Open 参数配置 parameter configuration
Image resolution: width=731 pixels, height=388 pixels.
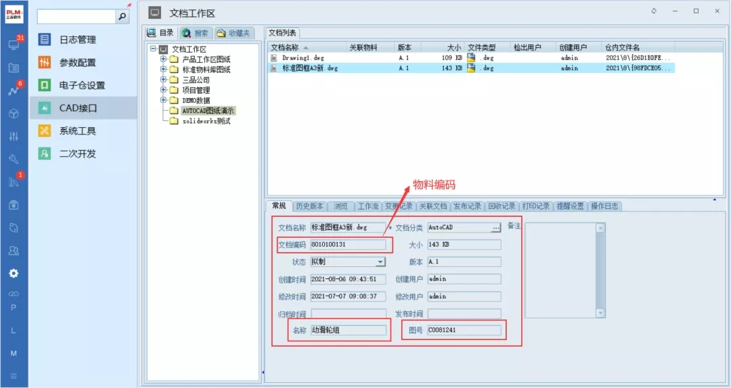(x=77, y=63)
